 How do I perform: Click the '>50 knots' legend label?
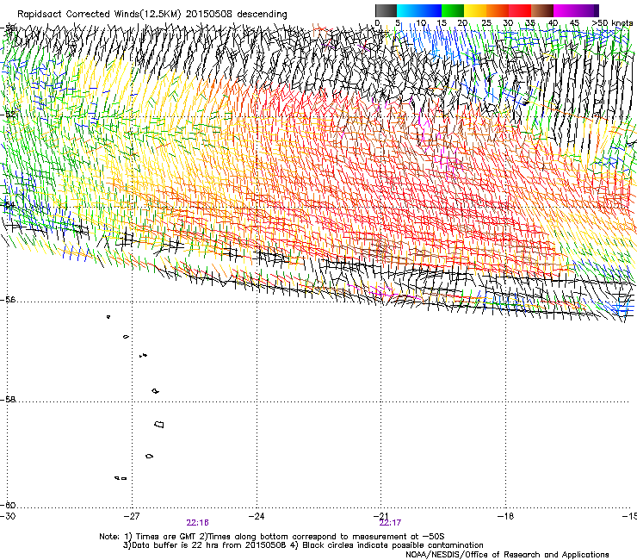612,22
